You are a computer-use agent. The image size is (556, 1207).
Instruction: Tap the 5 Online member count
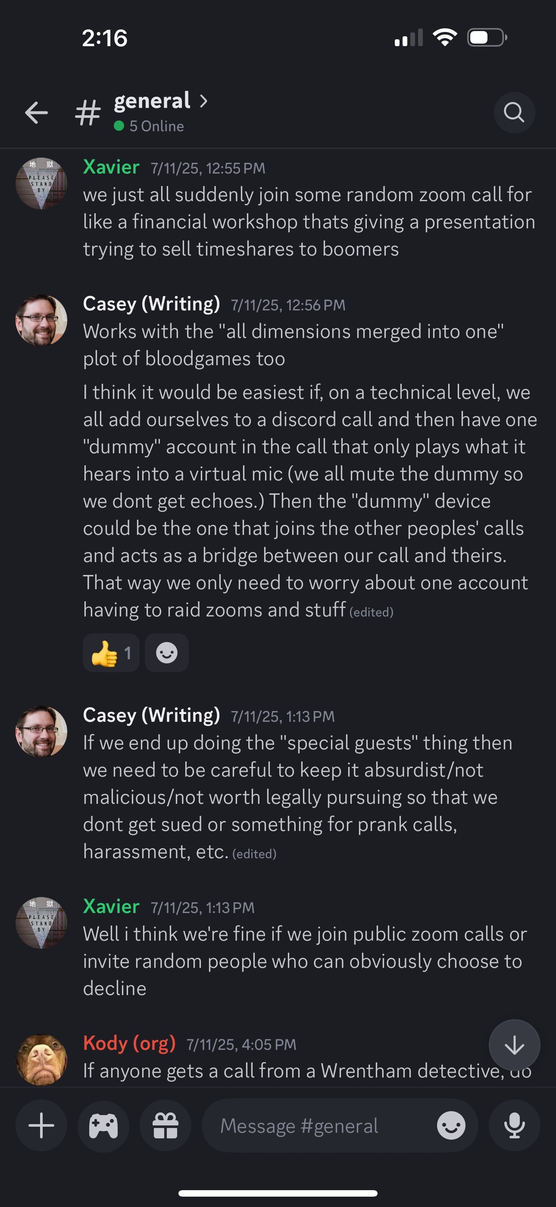coord(156,126)
